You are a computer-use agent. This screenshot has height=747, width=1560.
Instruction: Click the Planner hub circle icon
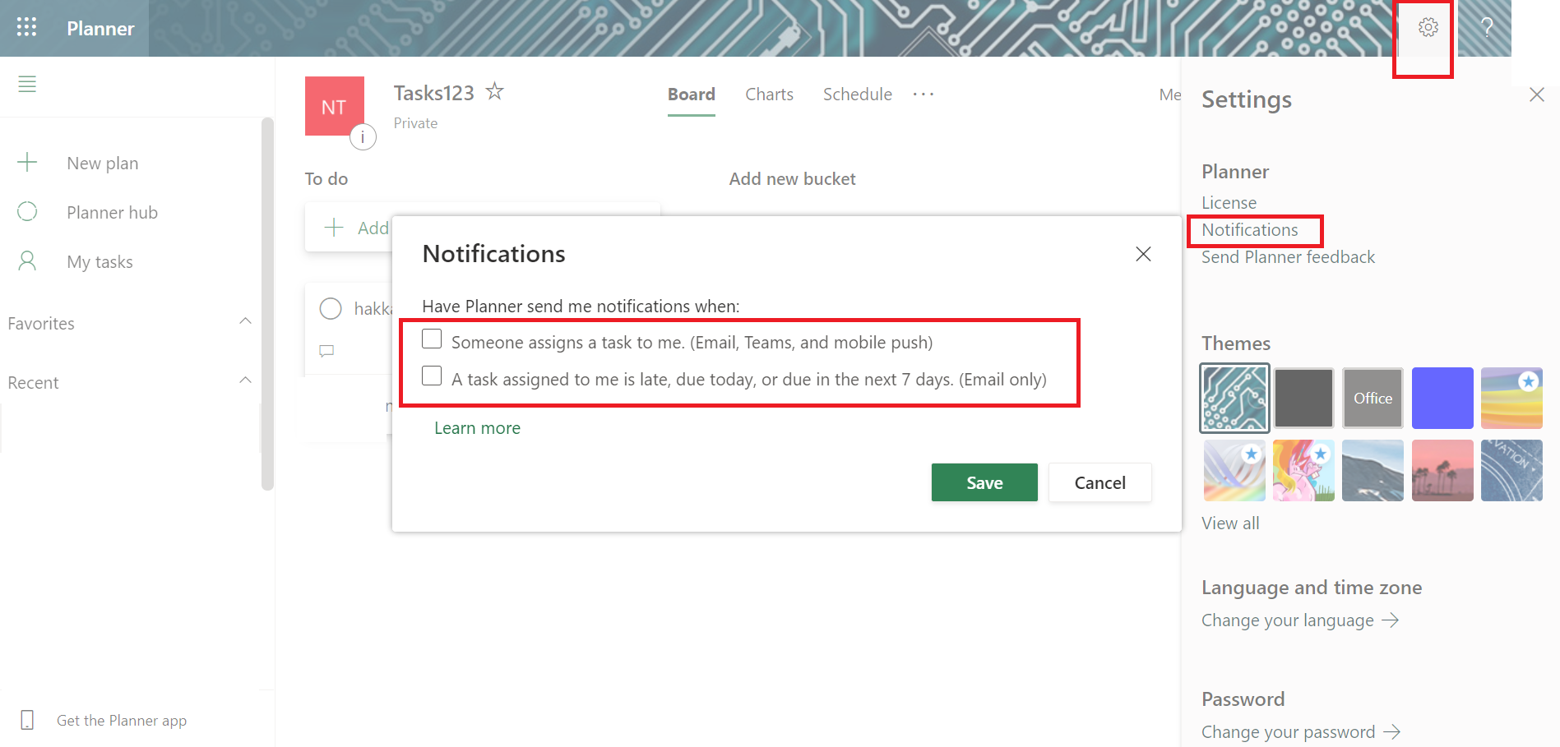coord(27,212)
